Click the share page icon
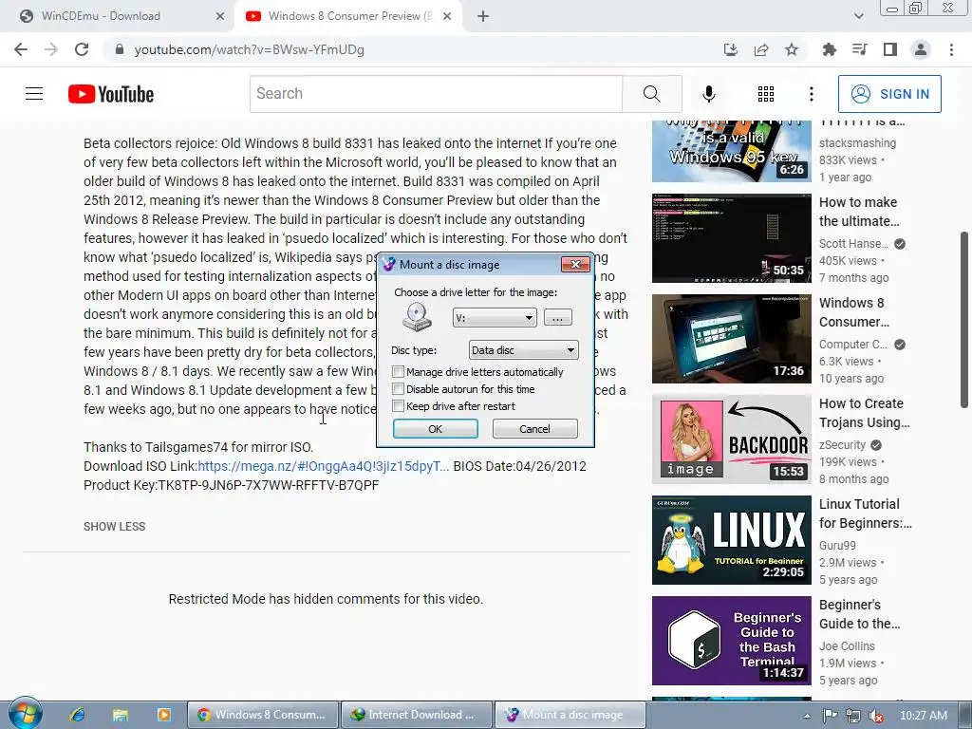 [761, 49]
